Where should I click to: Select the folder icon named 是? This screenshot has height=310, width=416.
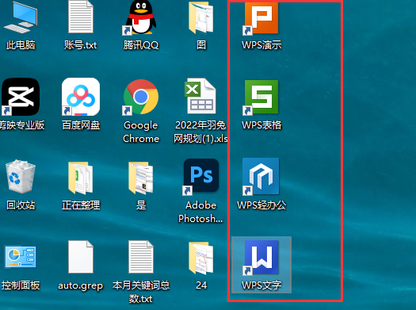coord(140,178)
